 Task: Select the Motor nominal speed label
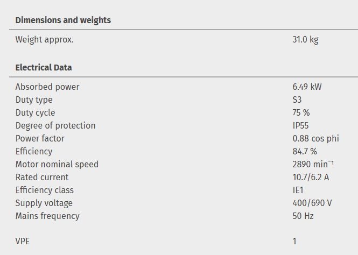[x=57, y=164]
